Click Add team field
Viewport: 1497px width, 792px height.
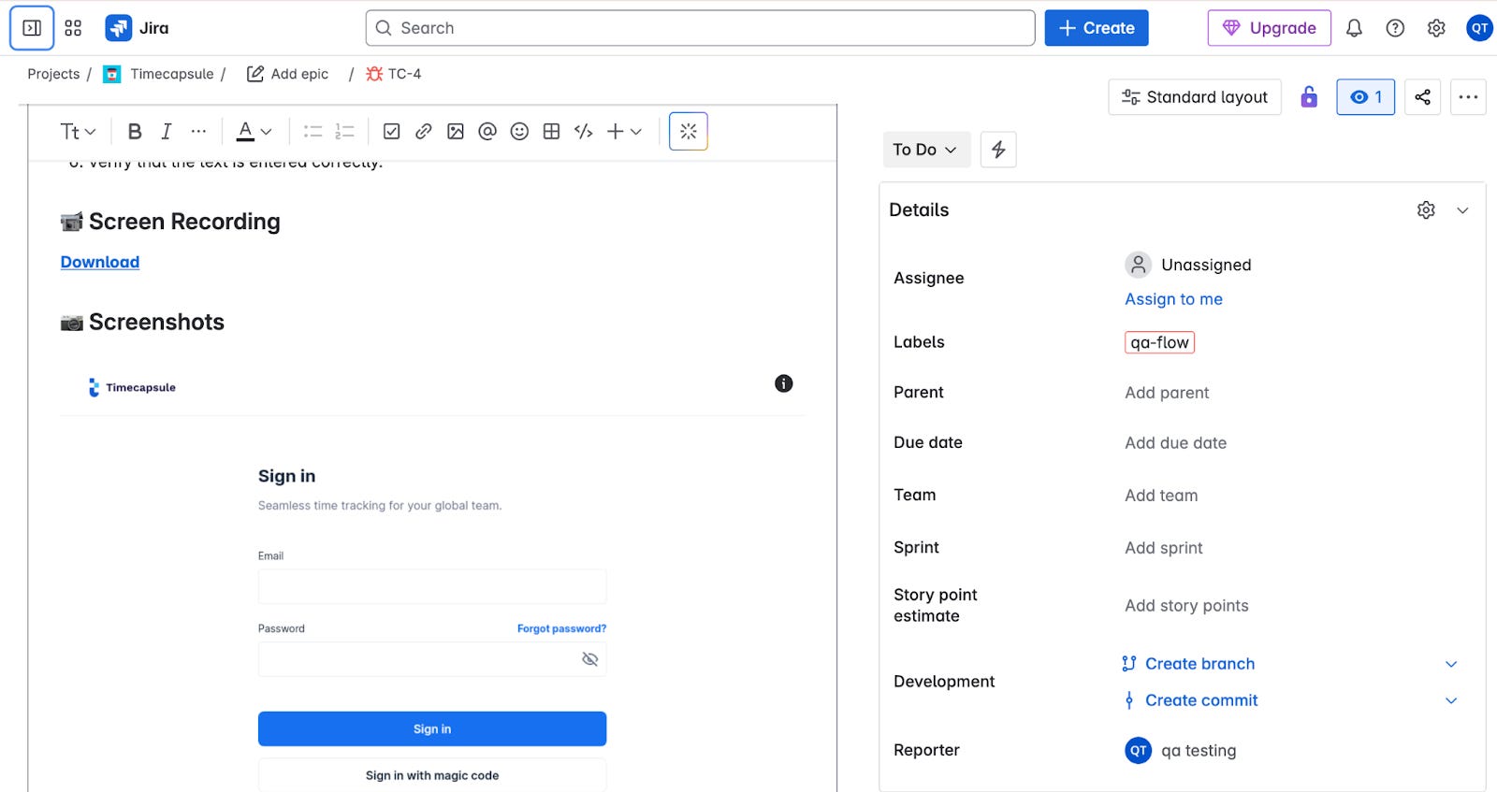click(1161, 496)
